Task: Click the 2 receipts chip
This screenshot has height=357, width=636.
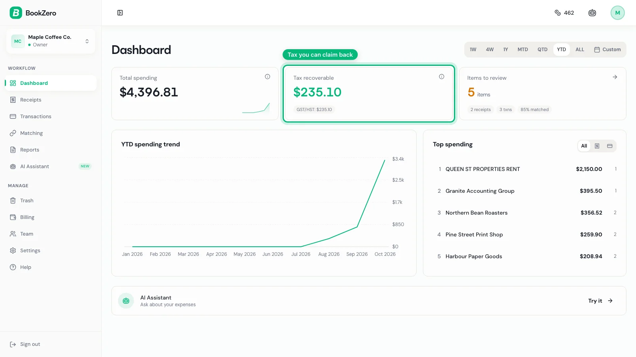Action: (481, 109)
